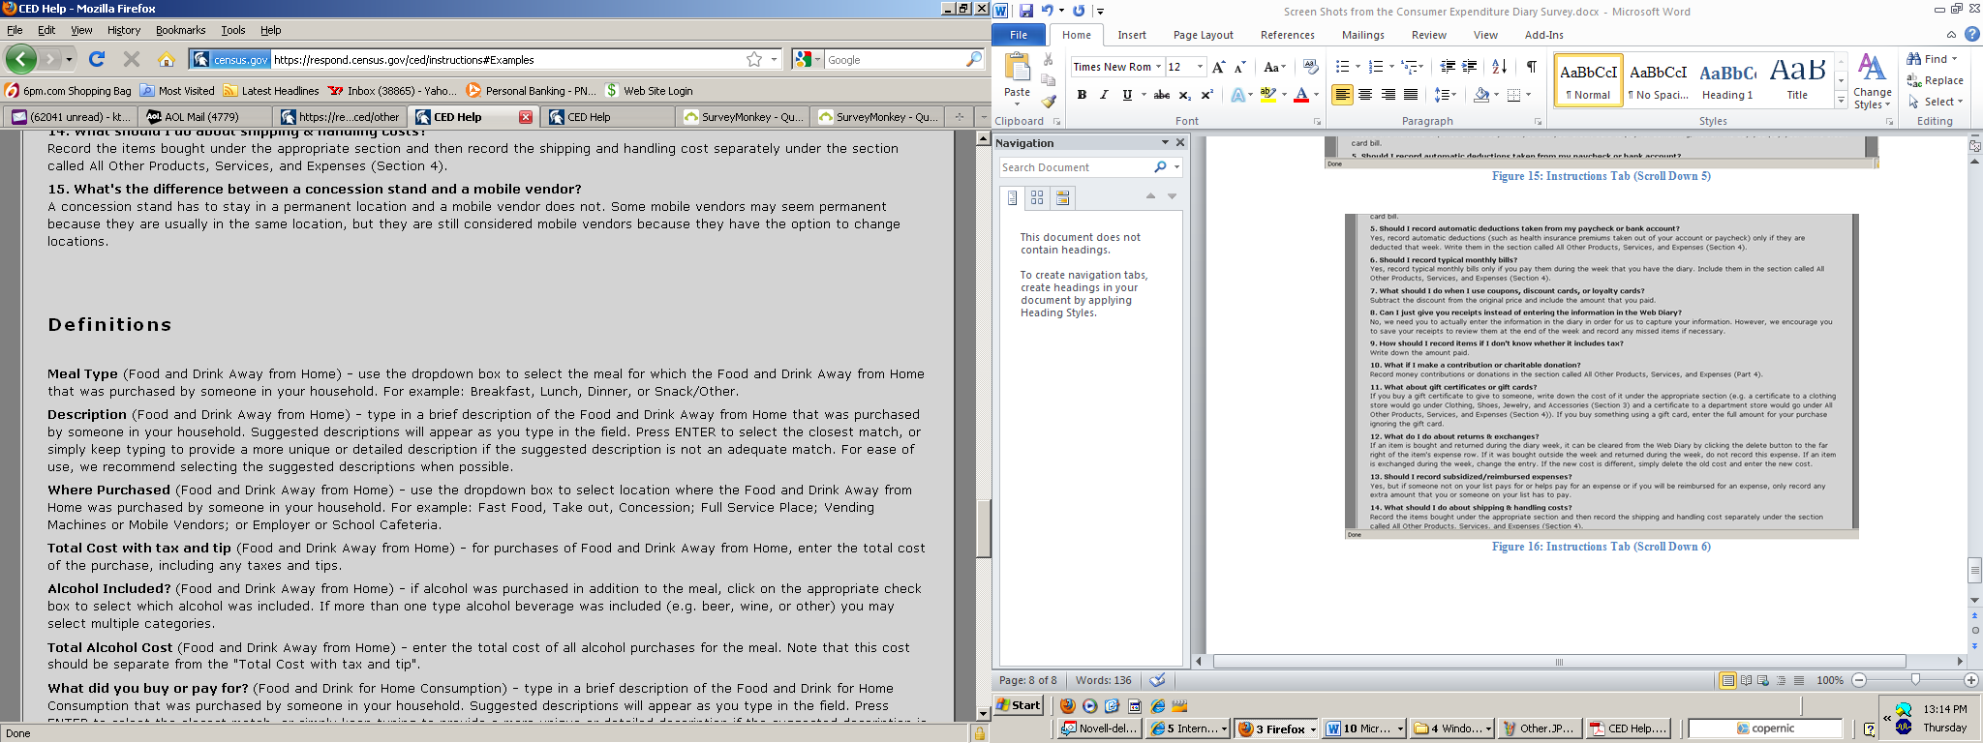1983x743 pixels.
Task: Reload the page in Firefox
Action: pos(97,59)
